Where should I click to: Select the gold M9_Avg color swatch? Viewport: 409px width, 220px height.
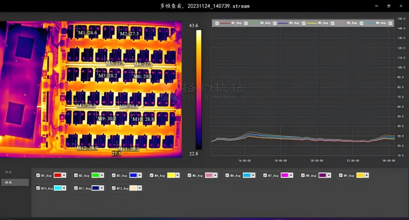point(360,175)
